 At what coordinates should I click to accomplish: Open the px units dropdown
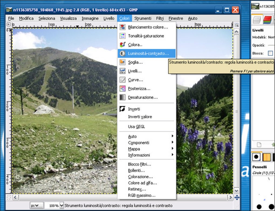coord(37,205)
